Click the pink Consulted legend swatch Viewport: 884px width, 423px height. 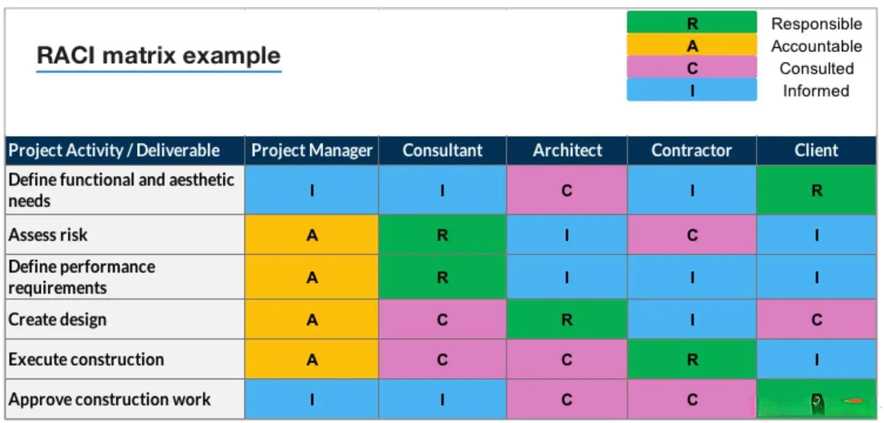click(x=691, y=67)
